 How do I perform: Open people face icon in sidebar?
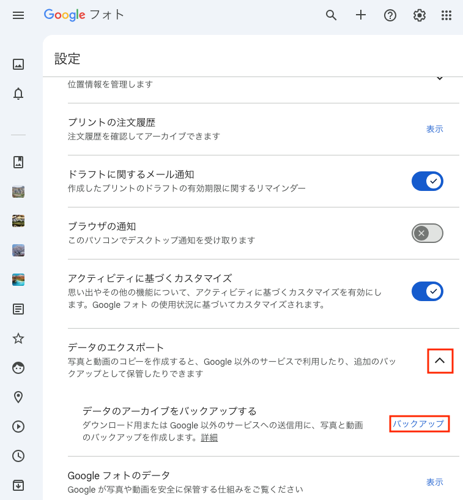click(x=18, y=368)
